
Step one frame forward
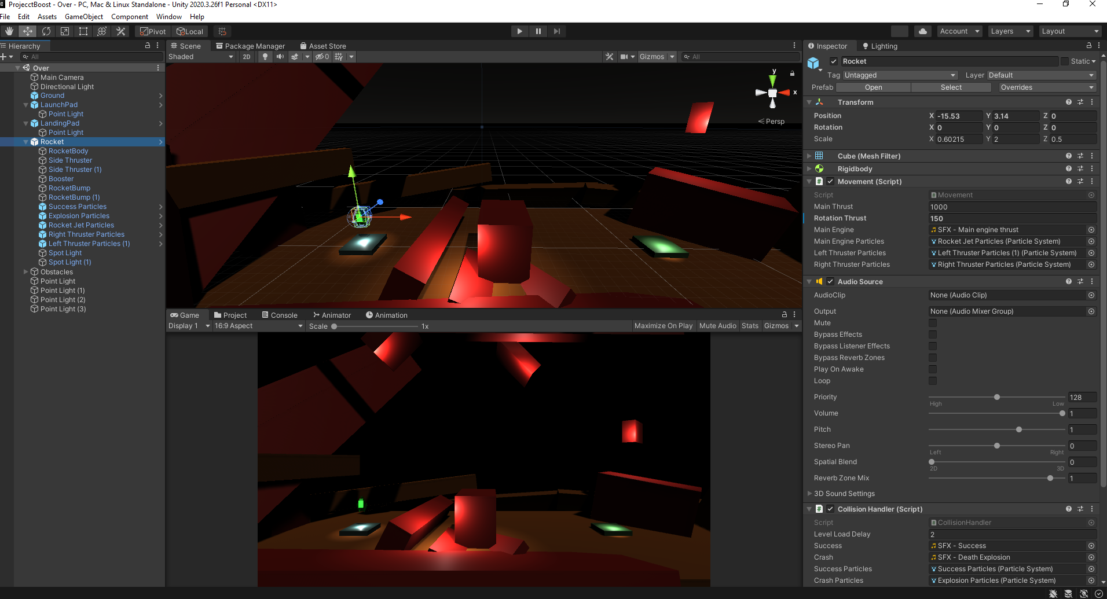coord(557,31)
